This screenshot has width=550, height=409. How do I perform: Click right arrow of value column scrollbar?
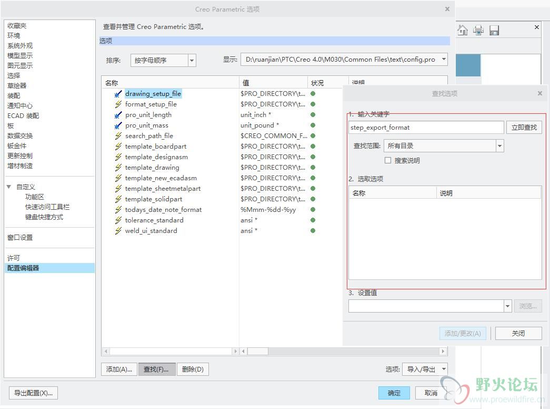click(x=443, y=352)
